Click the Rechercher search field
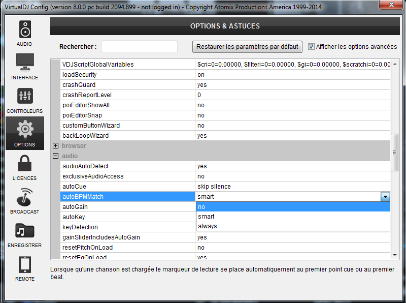Image resolution: width=406 pixels, height=303 pixels. click(x=139, y=47)
